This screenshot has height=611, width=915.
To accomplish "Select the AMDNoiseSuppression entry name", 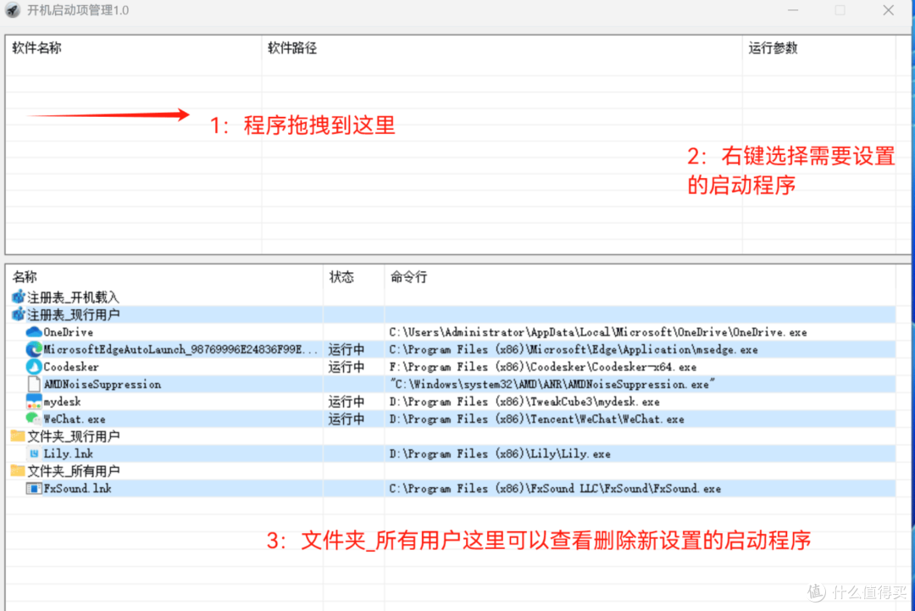I will (x=103, y=385).
